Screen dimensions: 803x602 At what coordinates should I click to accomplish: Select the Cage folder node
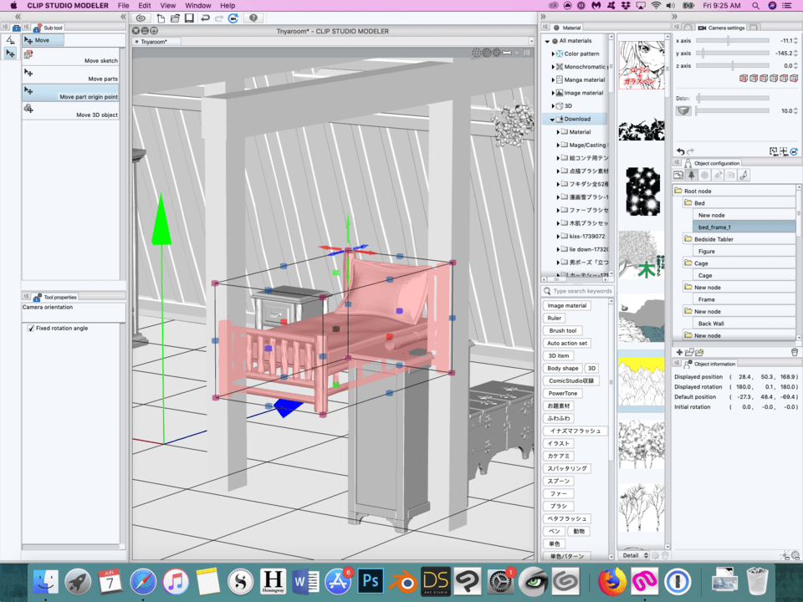[739, 263]
